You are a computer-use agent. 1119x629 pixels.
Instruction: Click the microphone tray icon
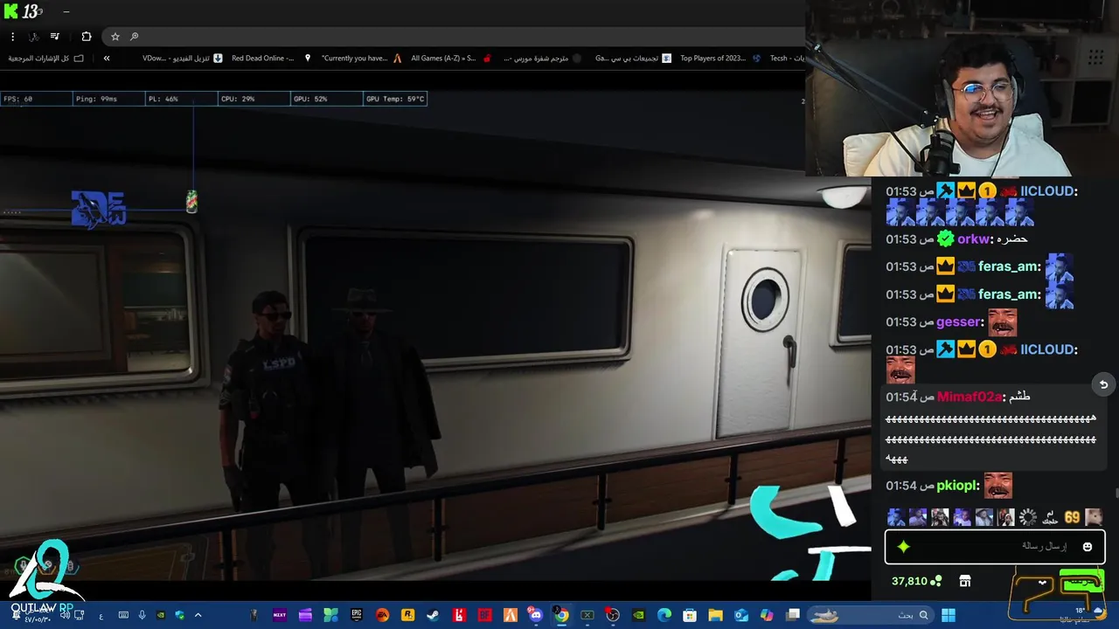[x=142, y=615]
